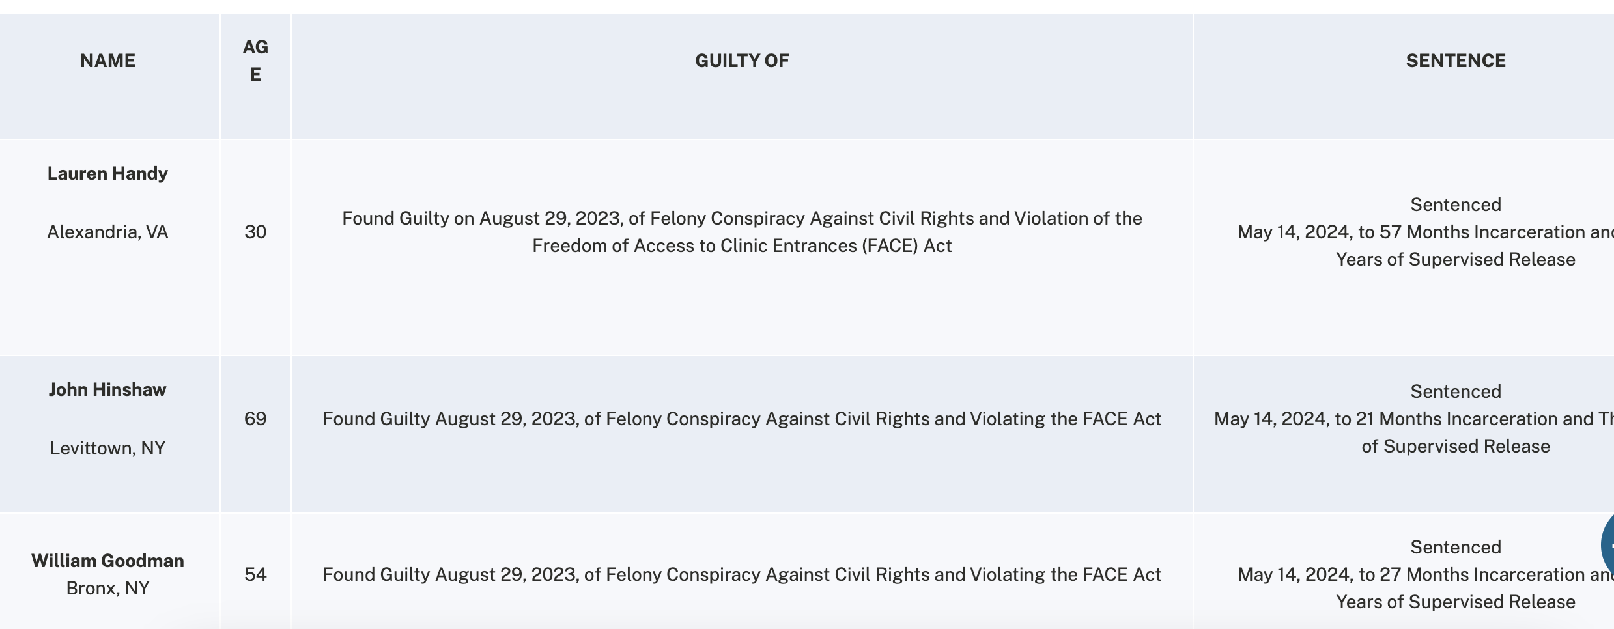
Task: Select the name John Hinshaw
Action: coord(107,389)
